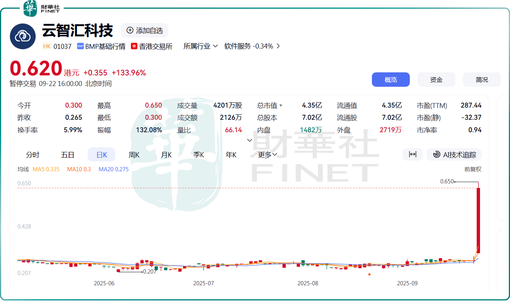Open the 更多 period dropdown

pyautogui.click(x=268, y=155)
